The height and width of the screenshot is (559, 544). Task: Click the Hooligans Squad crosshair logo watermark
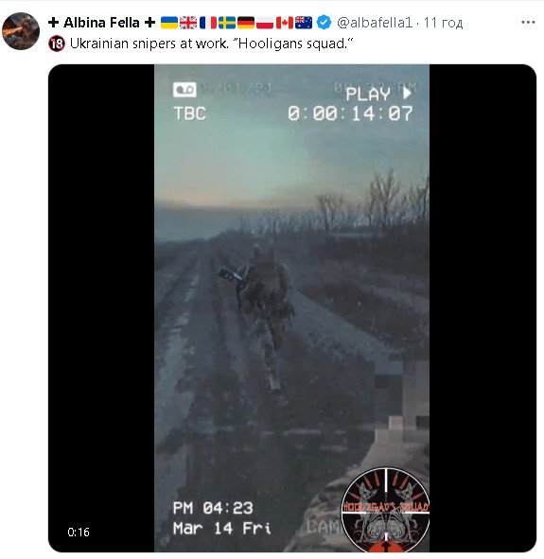(385, 510)
